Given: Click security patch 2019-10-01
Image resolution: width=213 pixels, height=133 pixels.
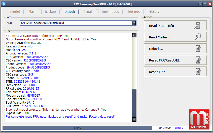Looking at the screenshot, I should click(36, 99).
